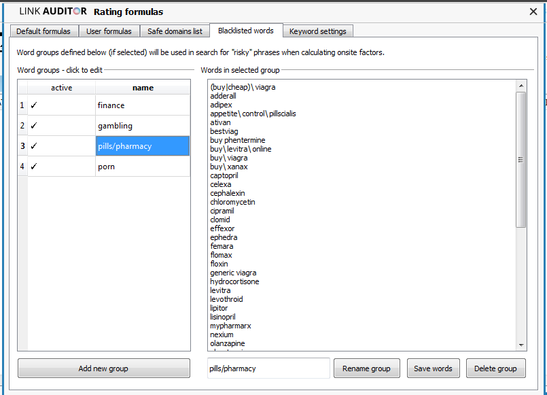
Task: Toggle active checkmark for pills/pharmacy group
Action: (34, 146)
